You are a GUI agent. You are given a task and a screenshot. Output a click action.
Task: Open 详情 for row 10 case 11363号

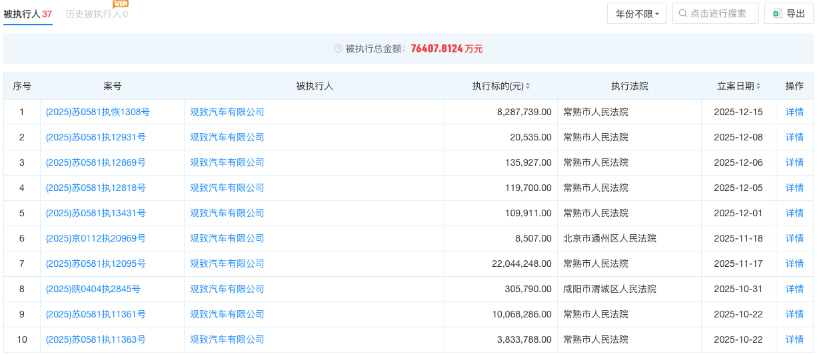(x=794, y=339)
